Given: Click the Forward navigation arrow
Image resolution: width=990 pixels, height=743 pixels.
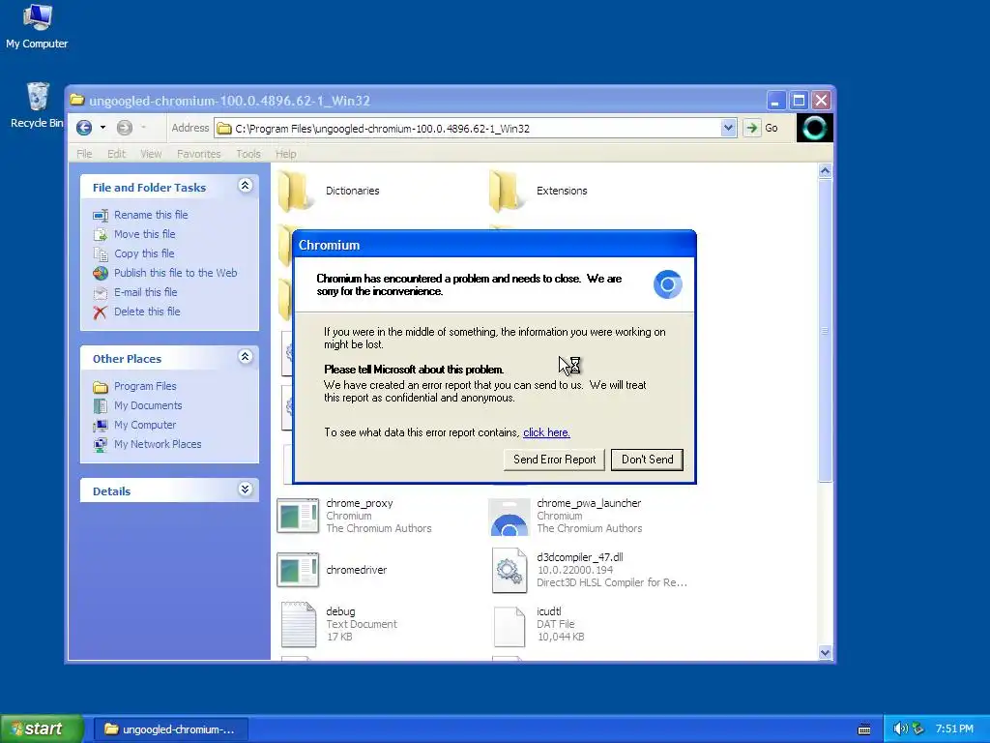Looking at the screenshot, I should [125, 128].
